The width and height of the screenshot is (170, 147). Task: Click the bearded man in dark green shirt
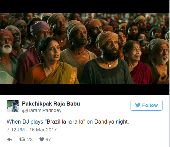(108, 59)
